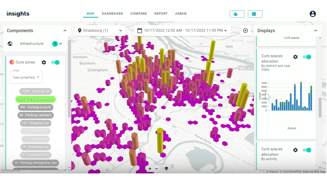Image resolution: width=327 pixels, height=184 pixels.
Task: Click the globe icon next to Infrastructure
Action: coord(10,44)
